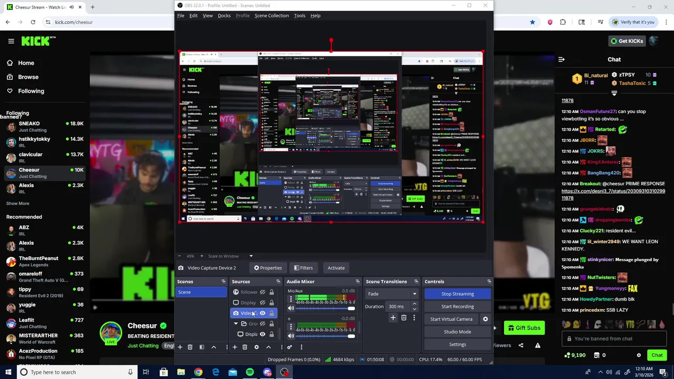Open virtual camera settings gear
Screen dimensions: 674x379
tap(485, 319)
